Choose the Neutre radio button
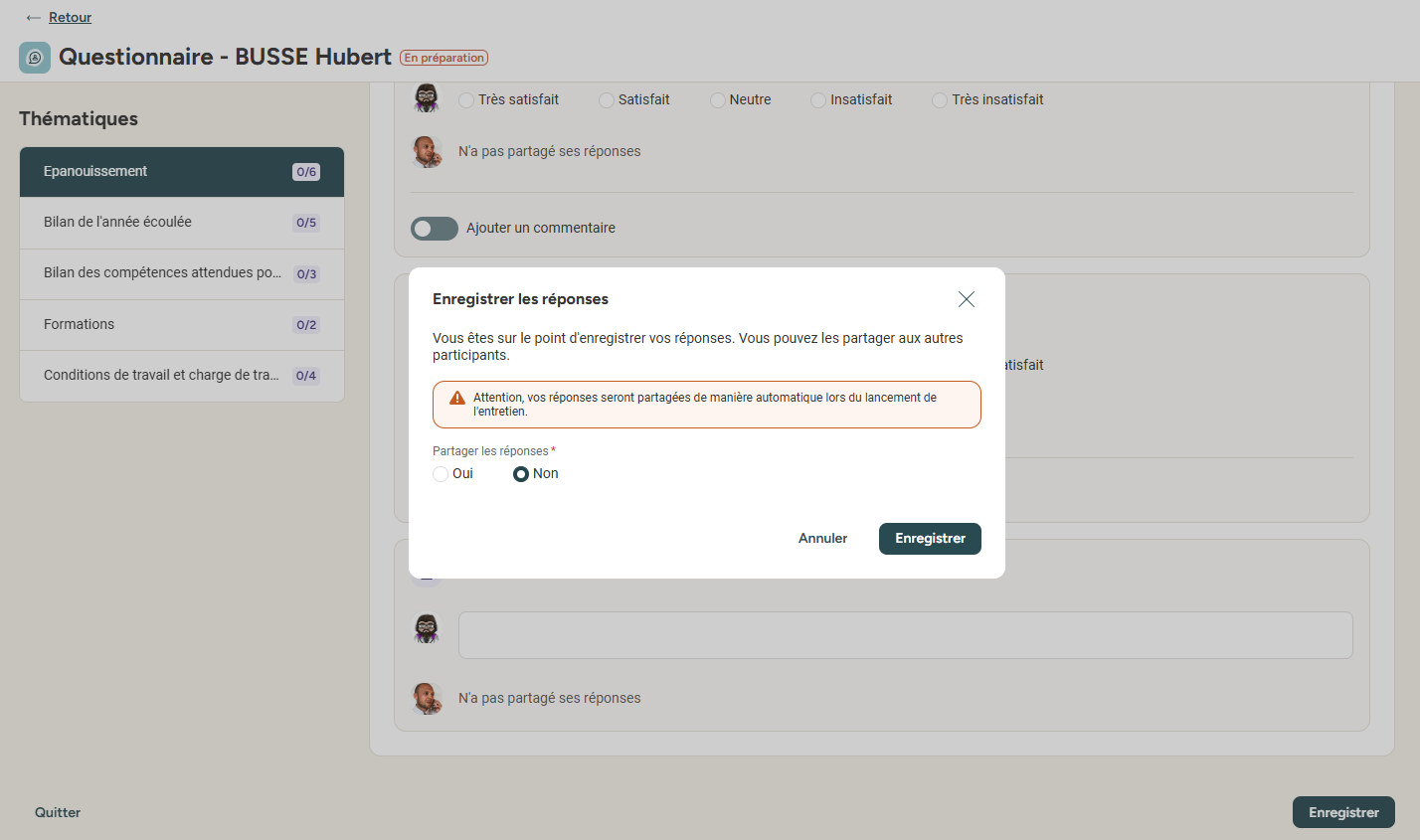The width and height of the screenshot is (1420, 840). [718, 100]
